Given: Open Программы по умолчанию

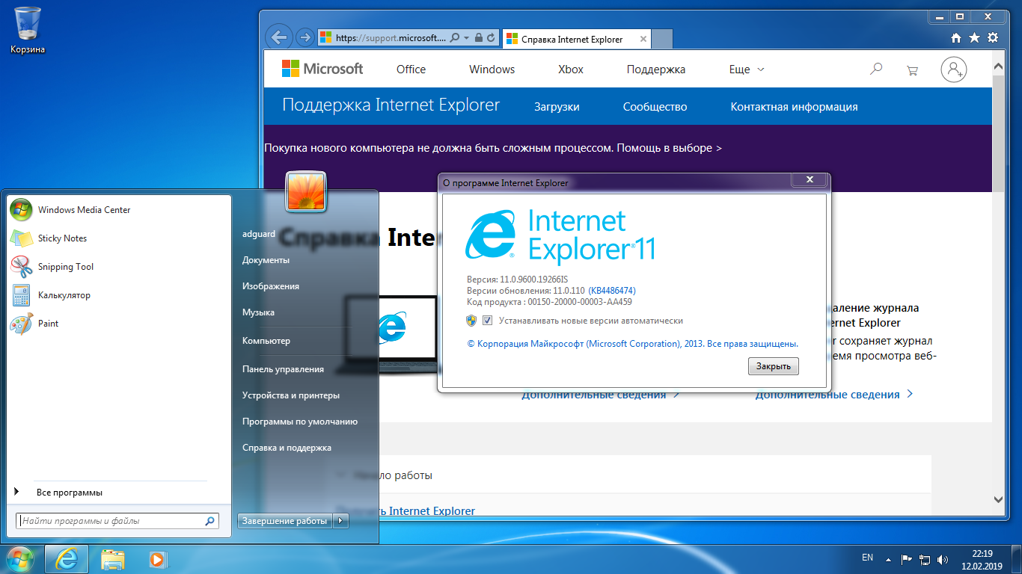Looking at the screenshot, I should 300,422.
